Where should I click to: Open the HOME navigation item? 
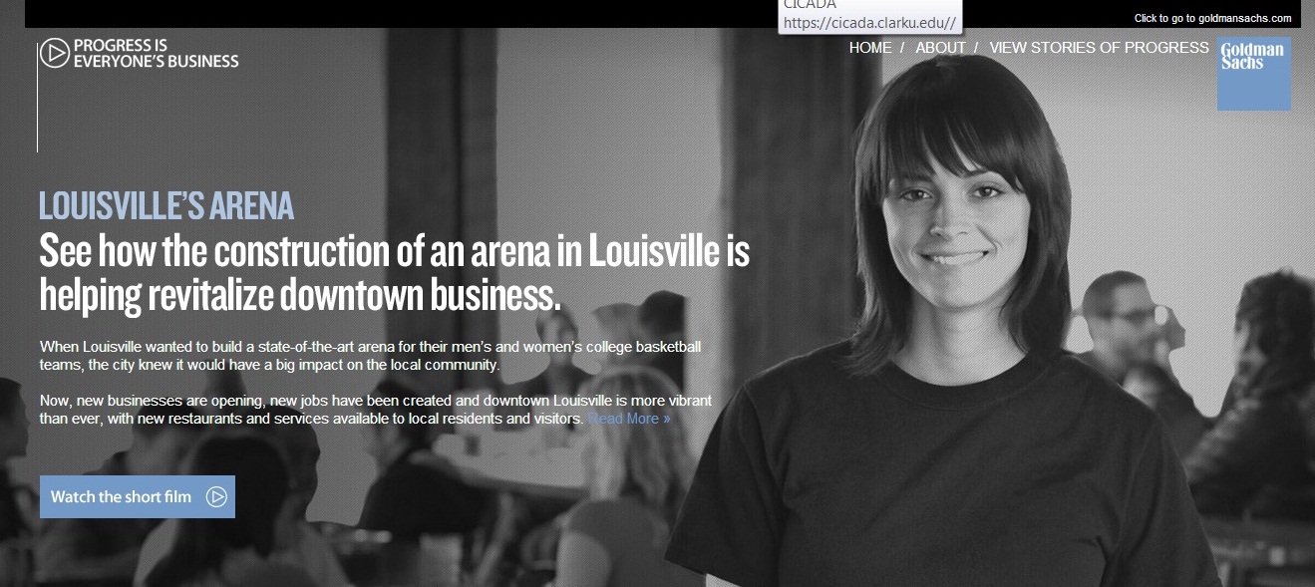(870, 48)
